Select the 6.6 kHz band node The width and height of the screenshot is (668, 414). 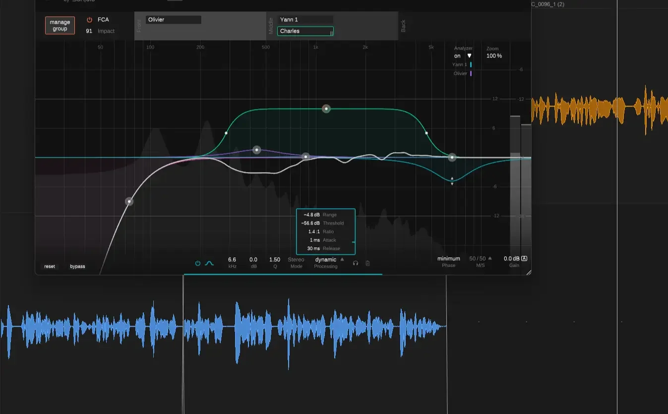[x=452, y=158]
